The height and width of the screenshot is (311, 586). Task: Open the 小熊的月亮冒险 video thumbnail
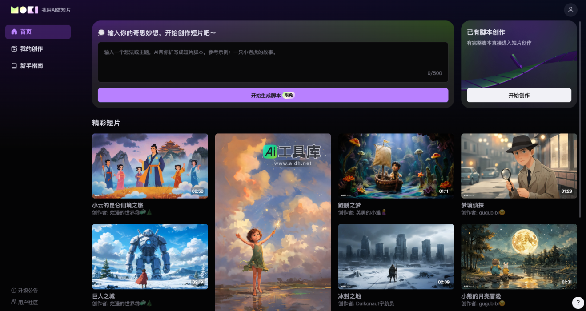click(518, 256)
